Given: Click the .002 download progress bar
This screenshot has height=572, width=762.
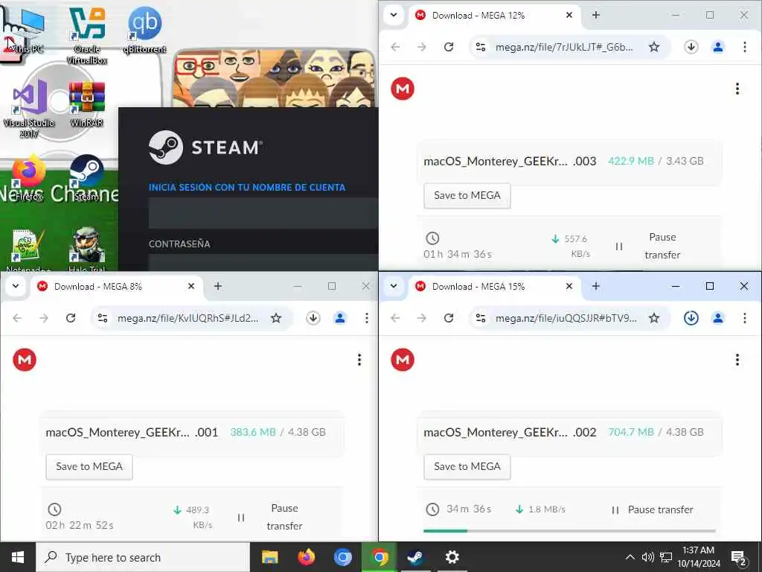Looking at the screenshot, I should click(x=569, y=530).
